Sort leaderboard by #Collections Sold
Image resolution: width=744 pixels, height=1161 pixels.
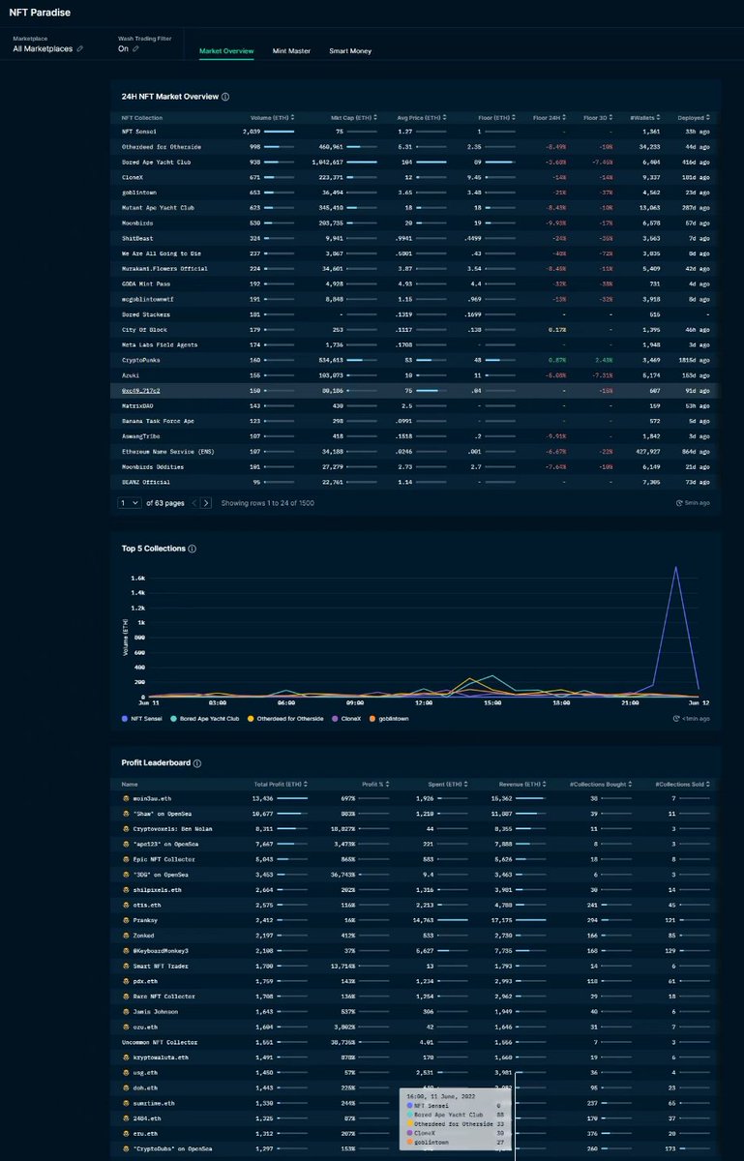coord(682,784)
